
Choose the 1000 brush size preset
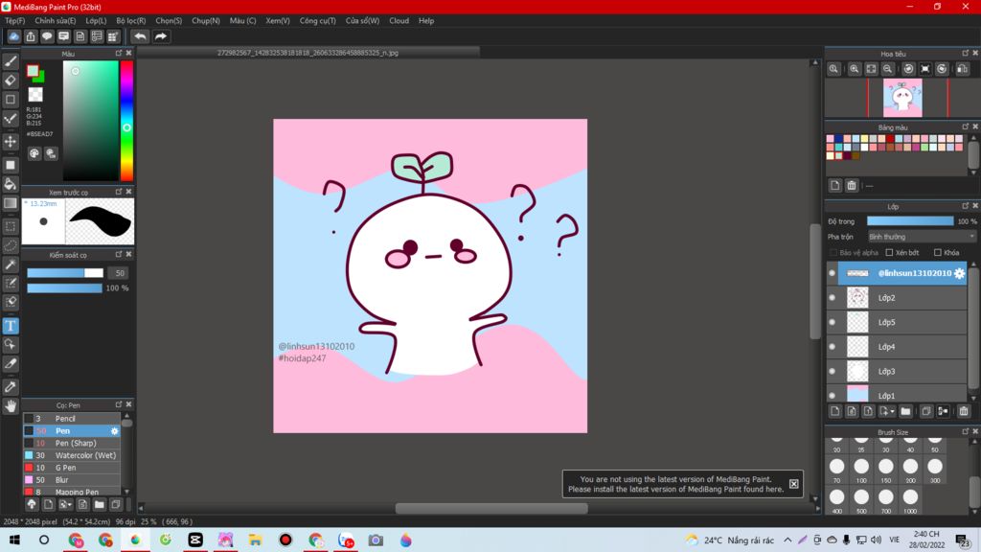(x=910, y=500)
